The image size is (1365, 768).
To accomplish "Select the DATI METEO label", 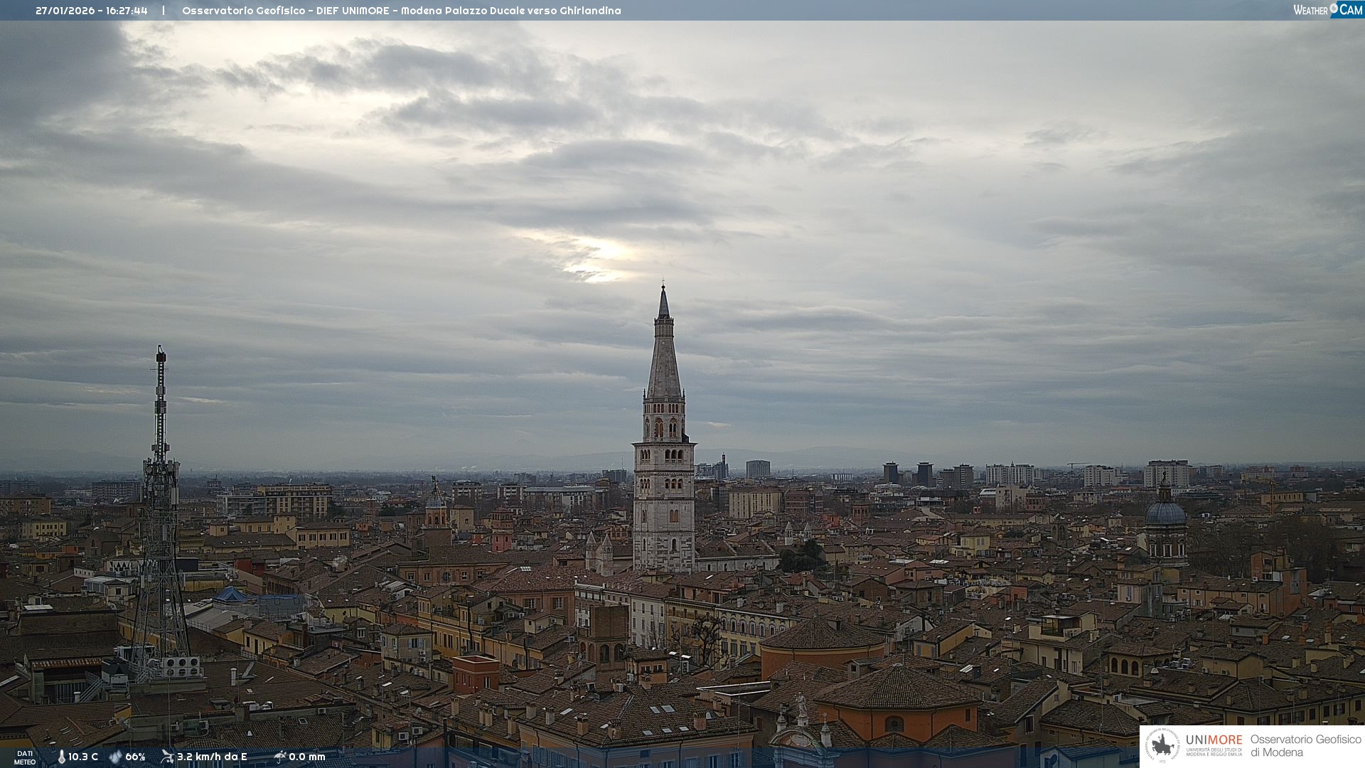I will click(25, 757).
